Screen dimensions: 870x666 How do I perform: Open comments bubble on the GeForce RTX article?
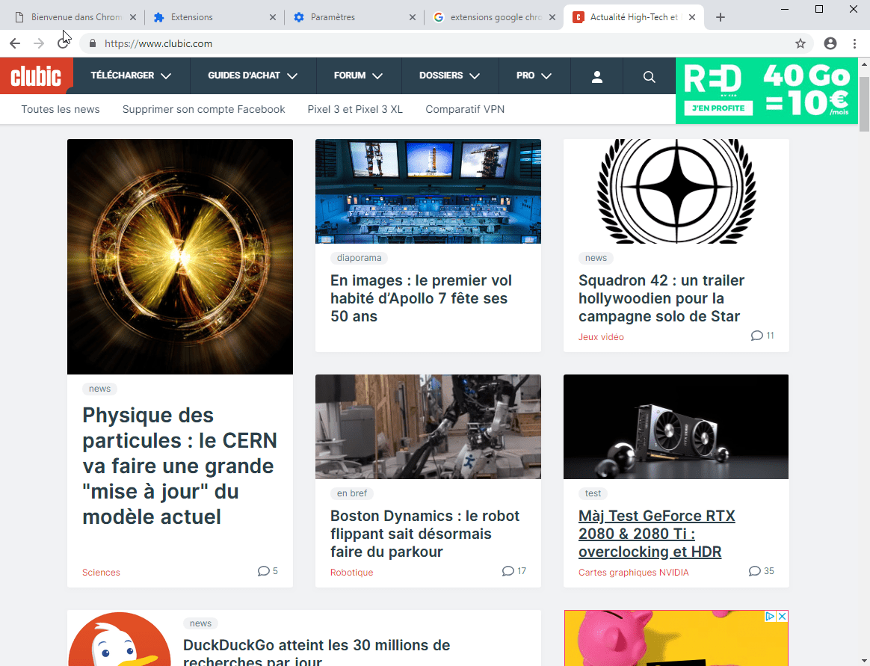[x=755, y=571]
